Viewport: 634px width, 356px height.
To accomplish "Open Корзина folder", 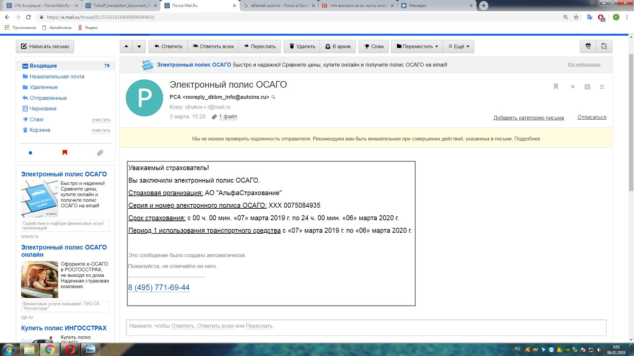I will tap(40, 130).
